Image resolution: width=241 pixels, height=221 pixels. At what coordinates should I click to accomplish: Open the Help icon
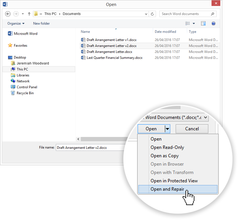213,23
